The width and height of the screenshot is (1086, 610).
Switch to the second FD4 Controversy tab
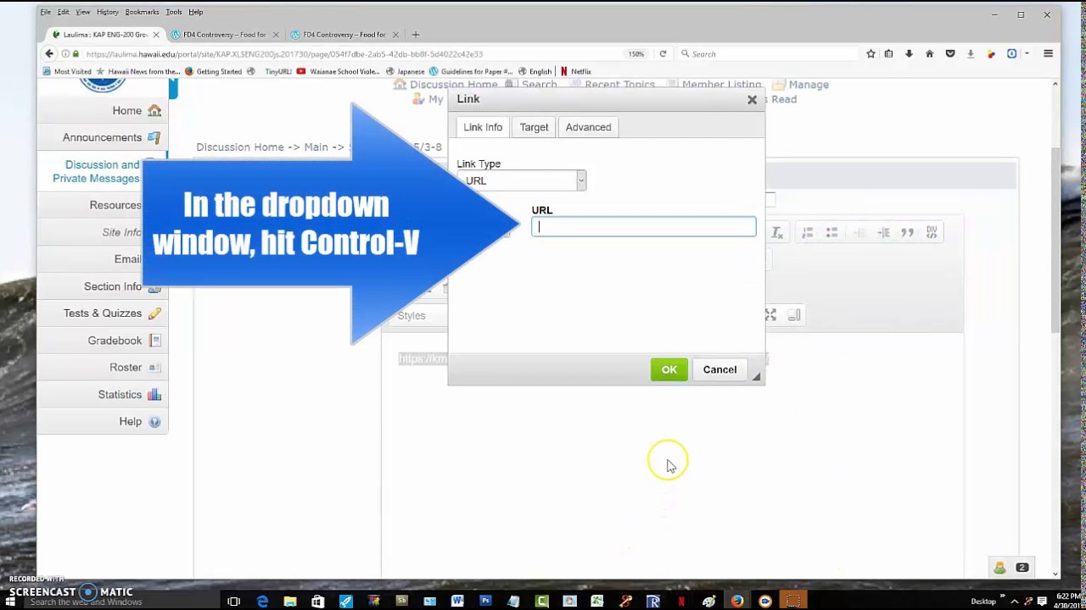225,35
